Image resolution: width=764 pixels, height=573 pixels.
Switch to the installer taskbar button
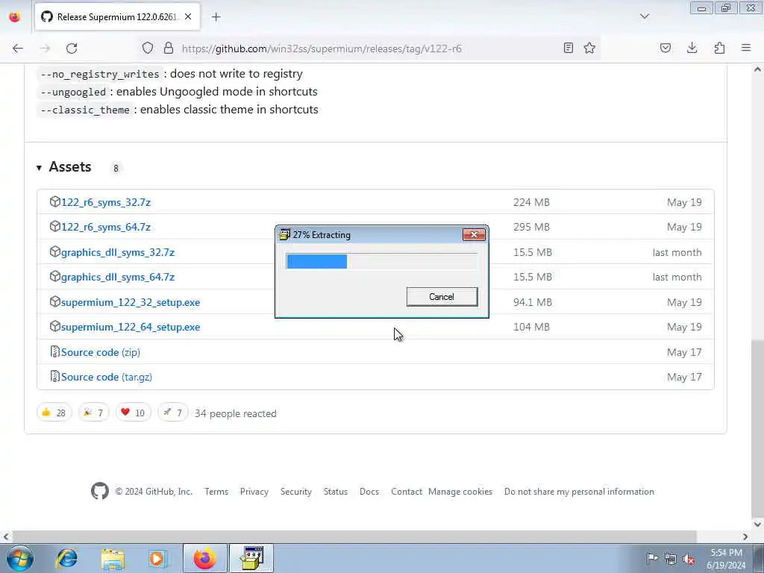pyautogui.click(x=251, y=558)
